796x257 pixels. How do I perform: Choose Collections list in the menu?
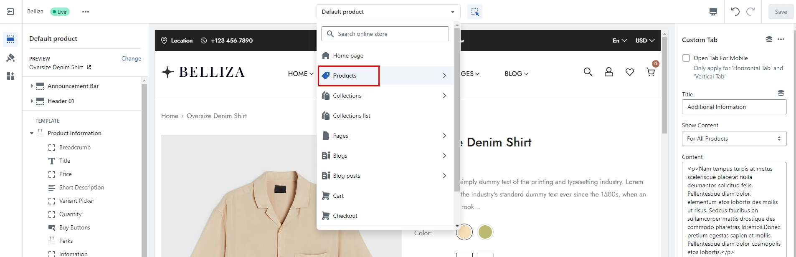click(352, 116)
